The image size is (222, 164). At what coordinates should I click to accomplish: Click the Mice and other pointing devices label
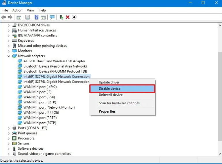(42, 46)
